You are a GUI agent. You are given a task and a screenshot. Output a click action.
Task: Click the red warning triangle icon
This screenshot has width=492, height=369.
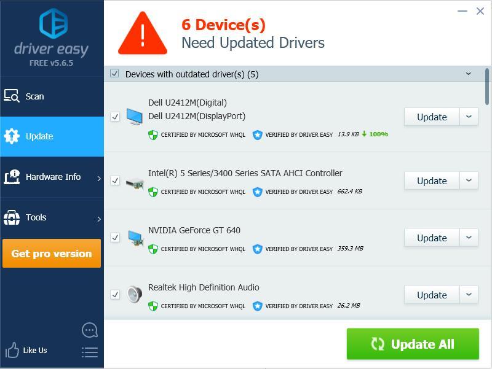143,33
